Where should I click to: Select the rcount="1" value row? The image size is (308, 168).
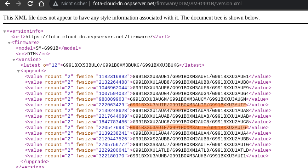pos(148,145)
